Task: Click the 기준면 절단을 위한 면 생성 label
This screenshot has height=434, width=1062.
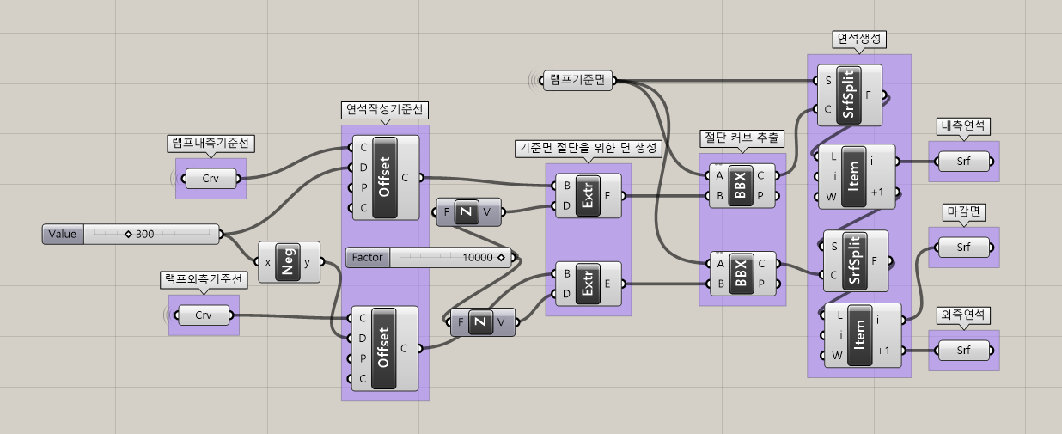Action: pos(588,148)
